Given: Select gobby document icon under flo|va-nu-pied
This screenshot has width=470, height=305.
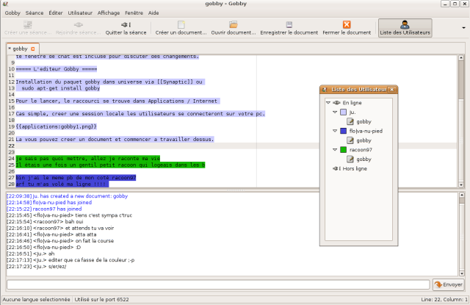Looking at the screenshot, I should click(x=350, y=140).
